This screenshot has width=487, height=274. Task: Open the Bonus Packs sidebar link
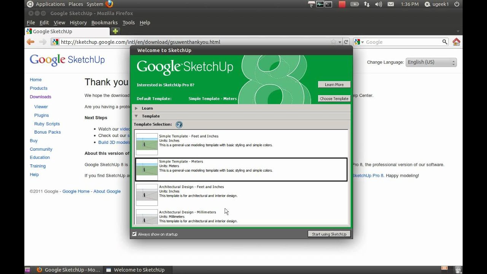click(x=48, y=132)
